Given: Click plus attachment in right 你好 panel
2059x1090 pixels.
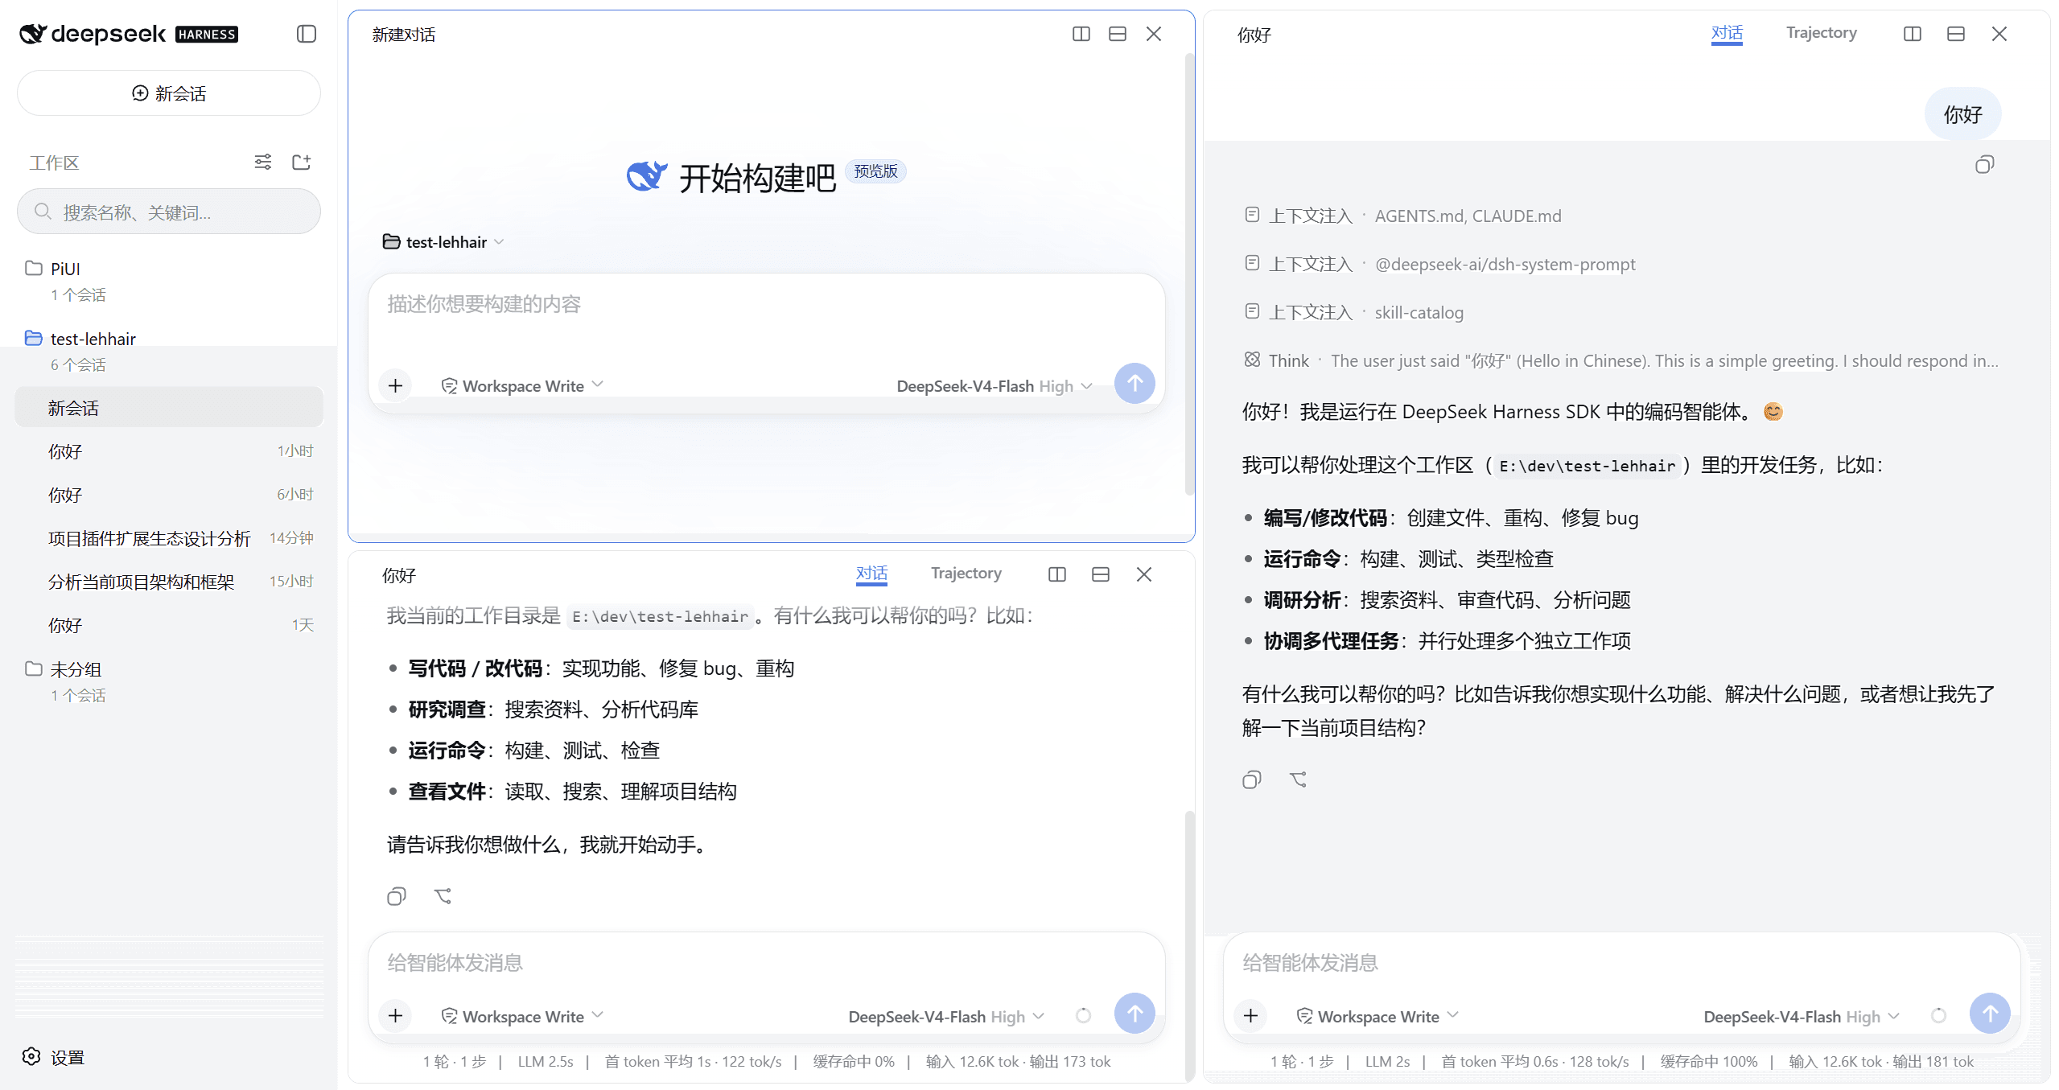Looking at the screenshot, I should pos(1250,1016).
